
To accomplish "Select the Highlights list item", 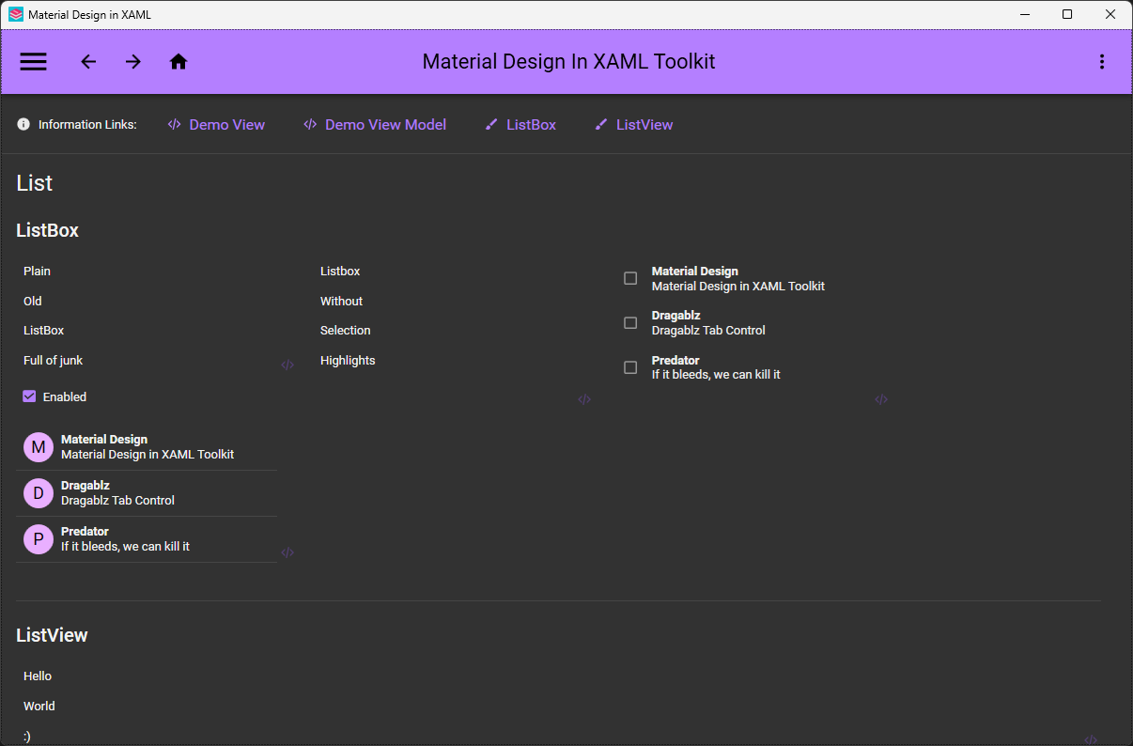I will (443, 361).
